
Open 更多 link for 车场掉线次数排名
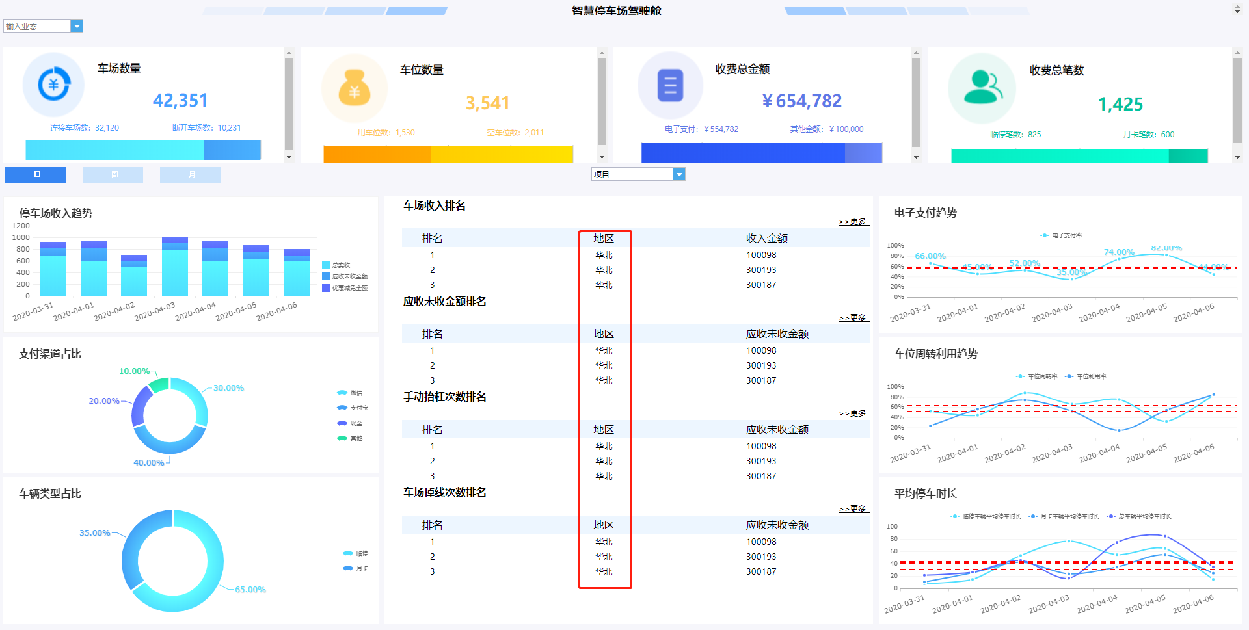(x=853, y=509)
